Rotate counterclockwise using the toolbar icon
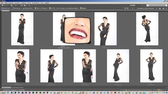The image size is (168, 94). pyautogui.click(x=33, y=5)
